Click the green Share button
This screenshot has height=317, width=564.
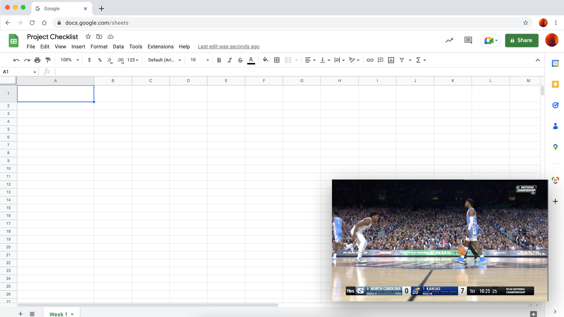521,40
